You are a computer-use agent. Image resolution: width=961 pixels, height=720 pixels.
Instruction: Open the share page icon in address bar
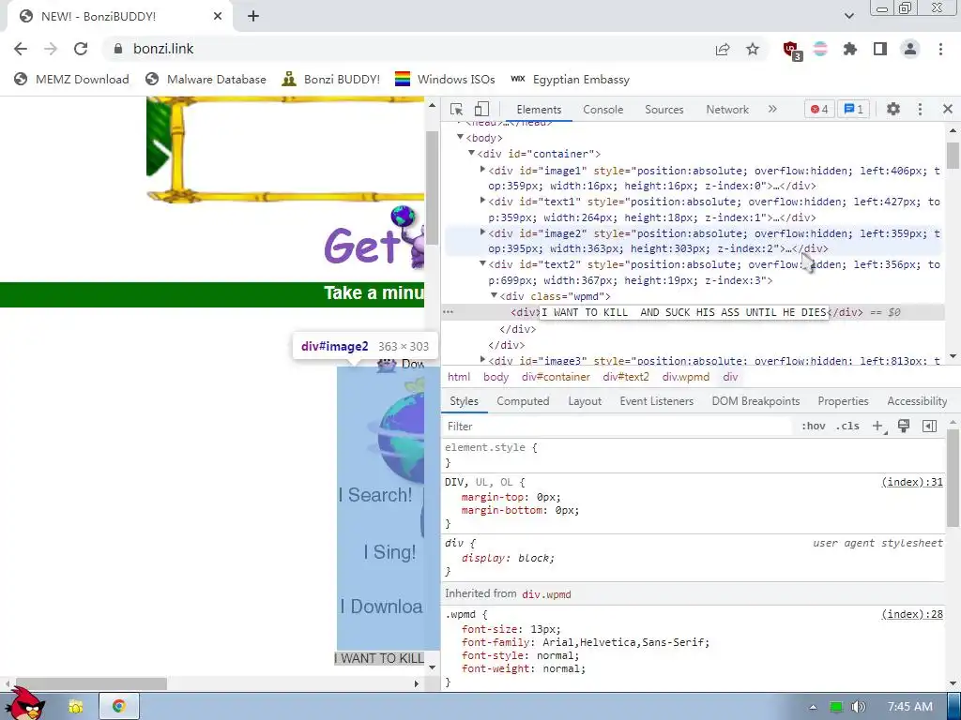(723, 49)
